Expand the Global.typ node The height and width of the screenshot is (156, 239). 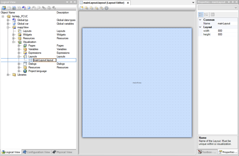coord(8,20)
